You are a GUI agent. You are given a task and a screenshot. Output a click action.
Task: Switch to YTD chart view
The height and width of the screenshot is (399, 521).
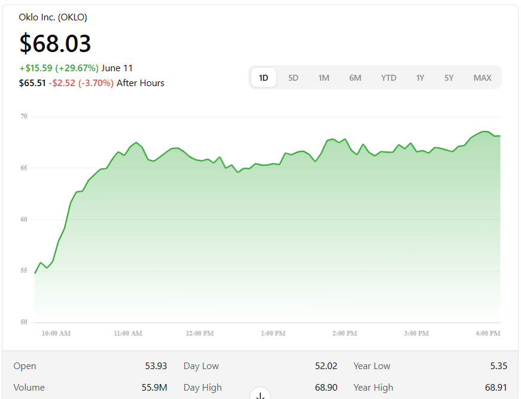click(x=388, y=78)
